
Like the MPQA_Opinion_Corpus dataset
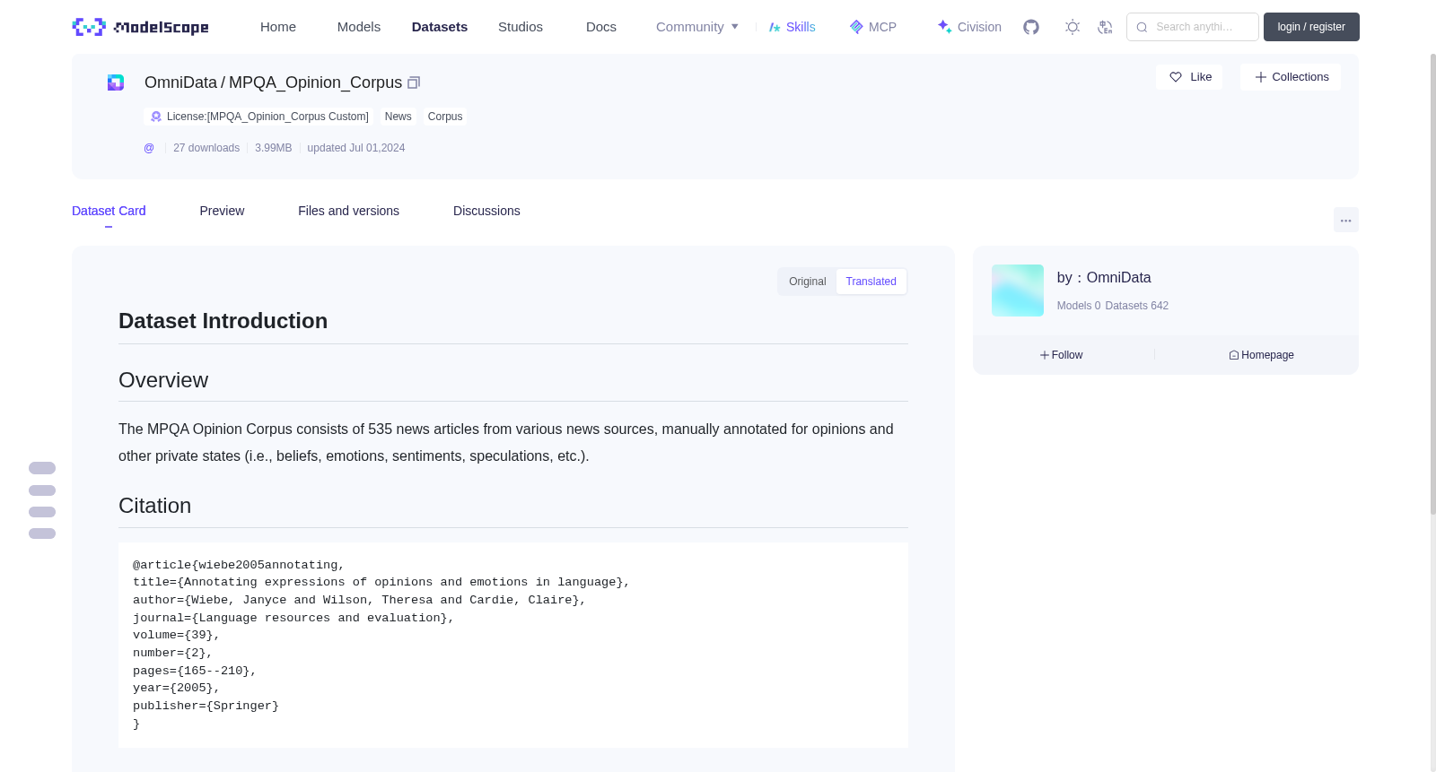pos(1189,77)
